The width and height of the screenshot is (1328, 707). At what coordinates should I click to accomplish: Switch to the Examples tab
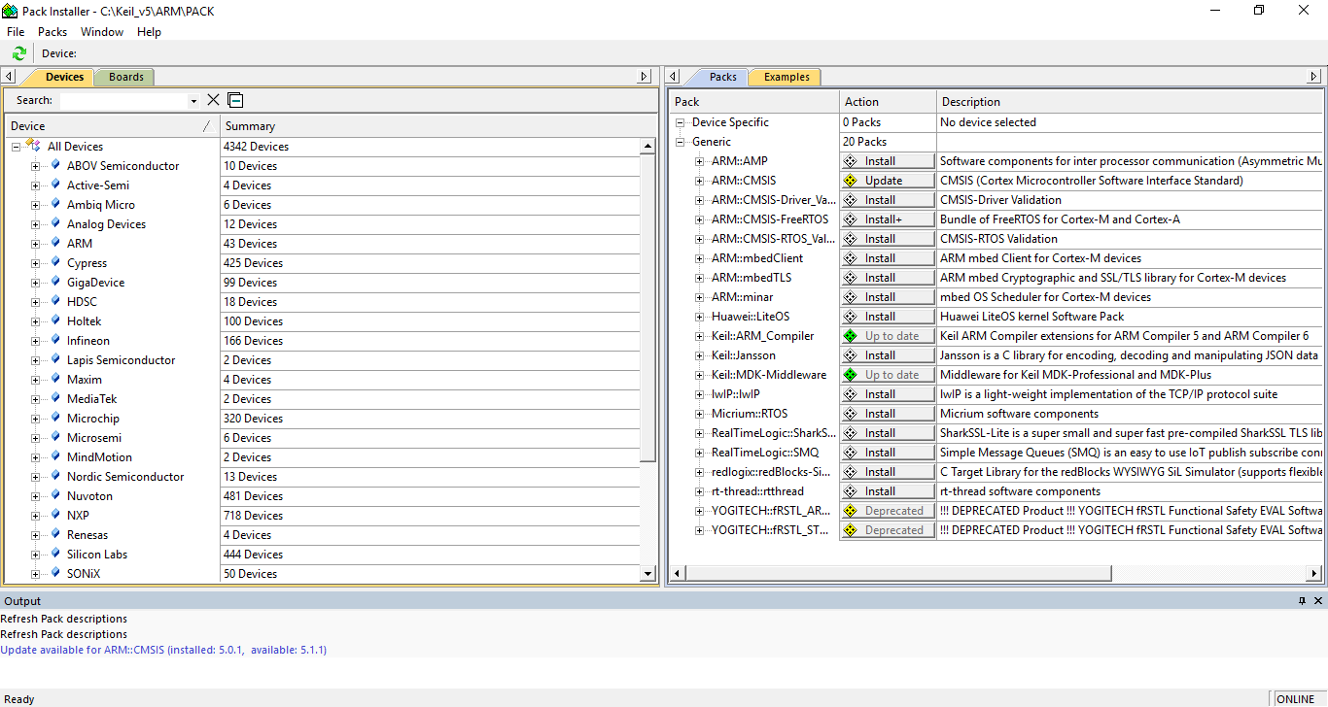click(786, 77)
